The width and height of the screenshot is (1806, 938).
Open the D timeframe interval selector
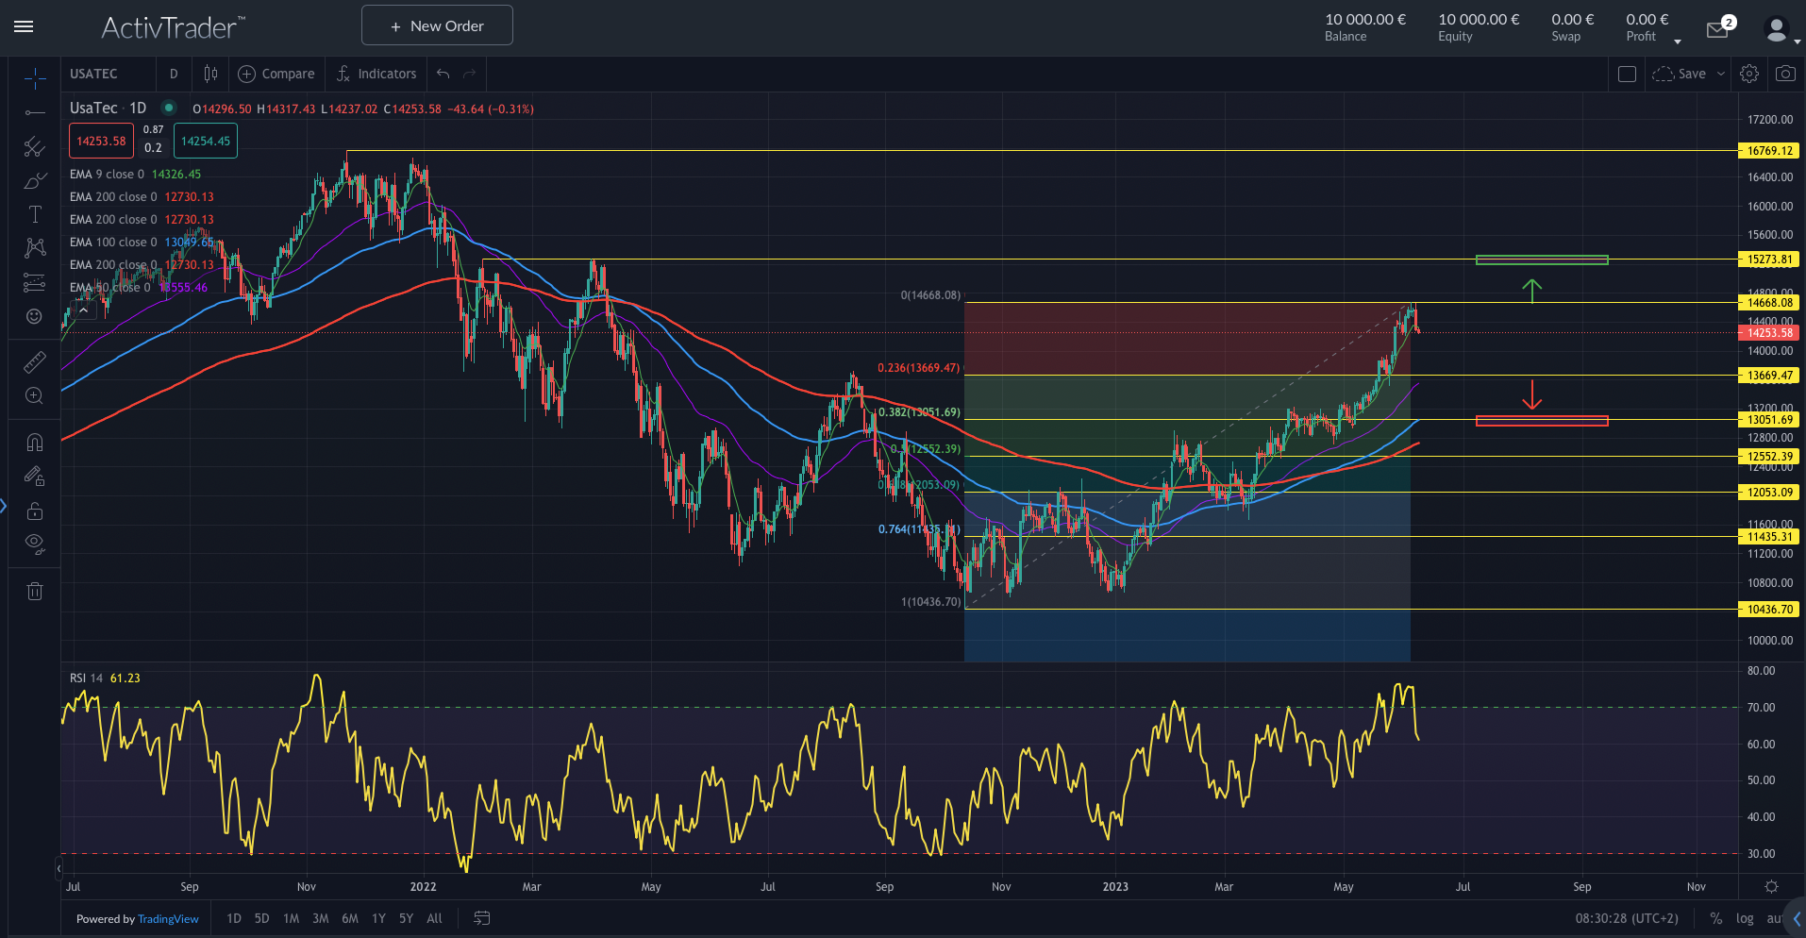(174, 74)
